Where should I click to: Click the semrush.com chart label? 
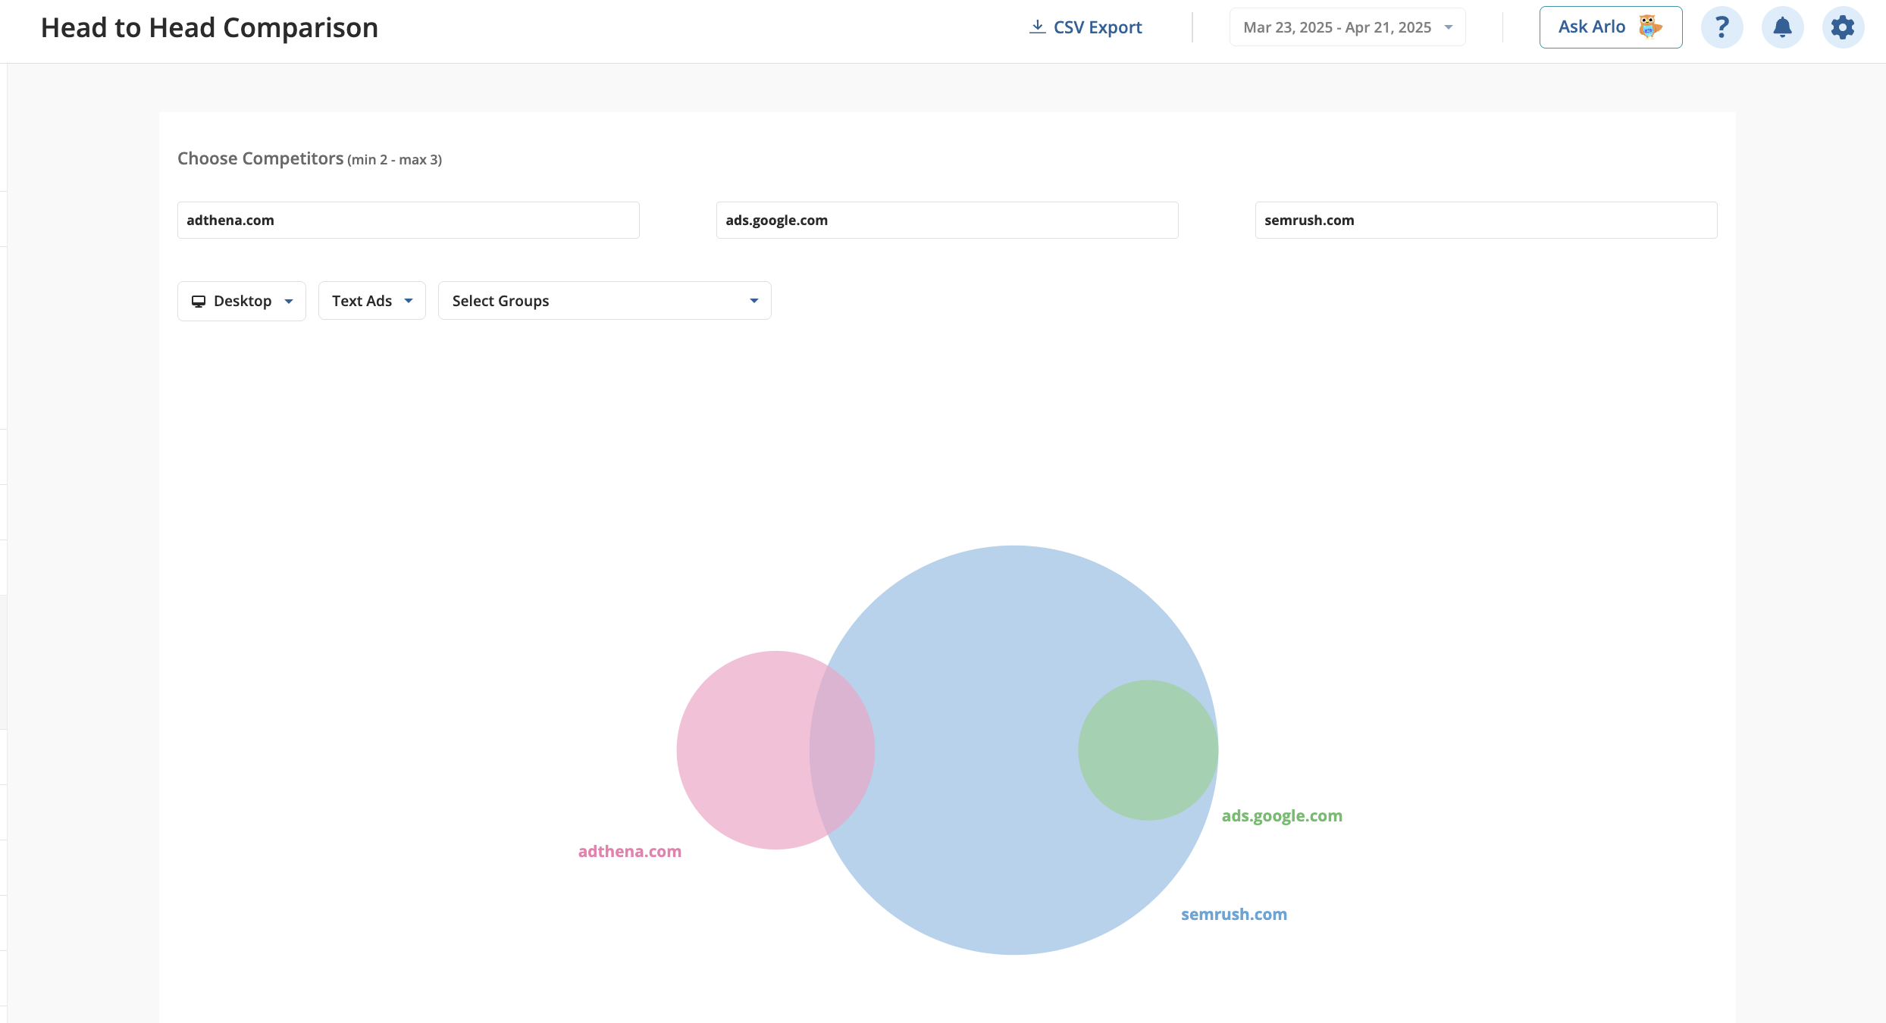1234,914
